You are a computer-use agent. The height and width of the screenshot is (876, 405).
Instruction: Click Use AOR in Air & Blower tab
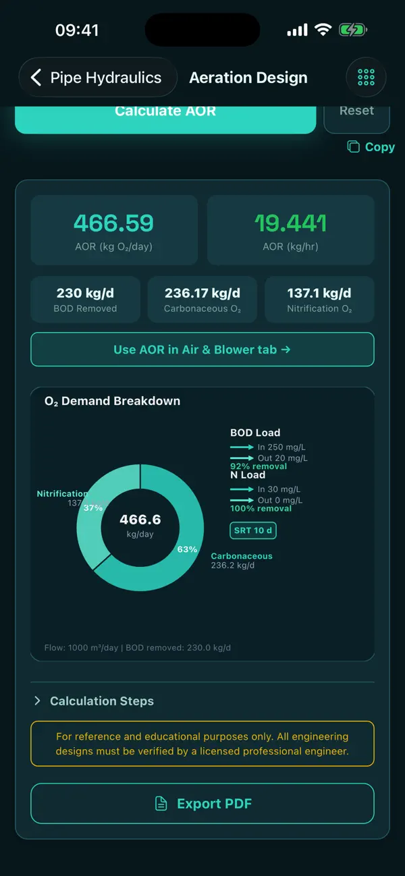[x=202, y=350]
